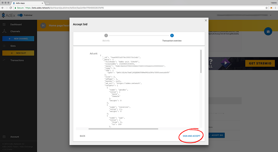Image resolution: width=278 pixels, height=152 pixels.
Task: Click the "fullName": "AdEx unit 728x90" line
Action: pyautogui.click(x=122, y=62)
